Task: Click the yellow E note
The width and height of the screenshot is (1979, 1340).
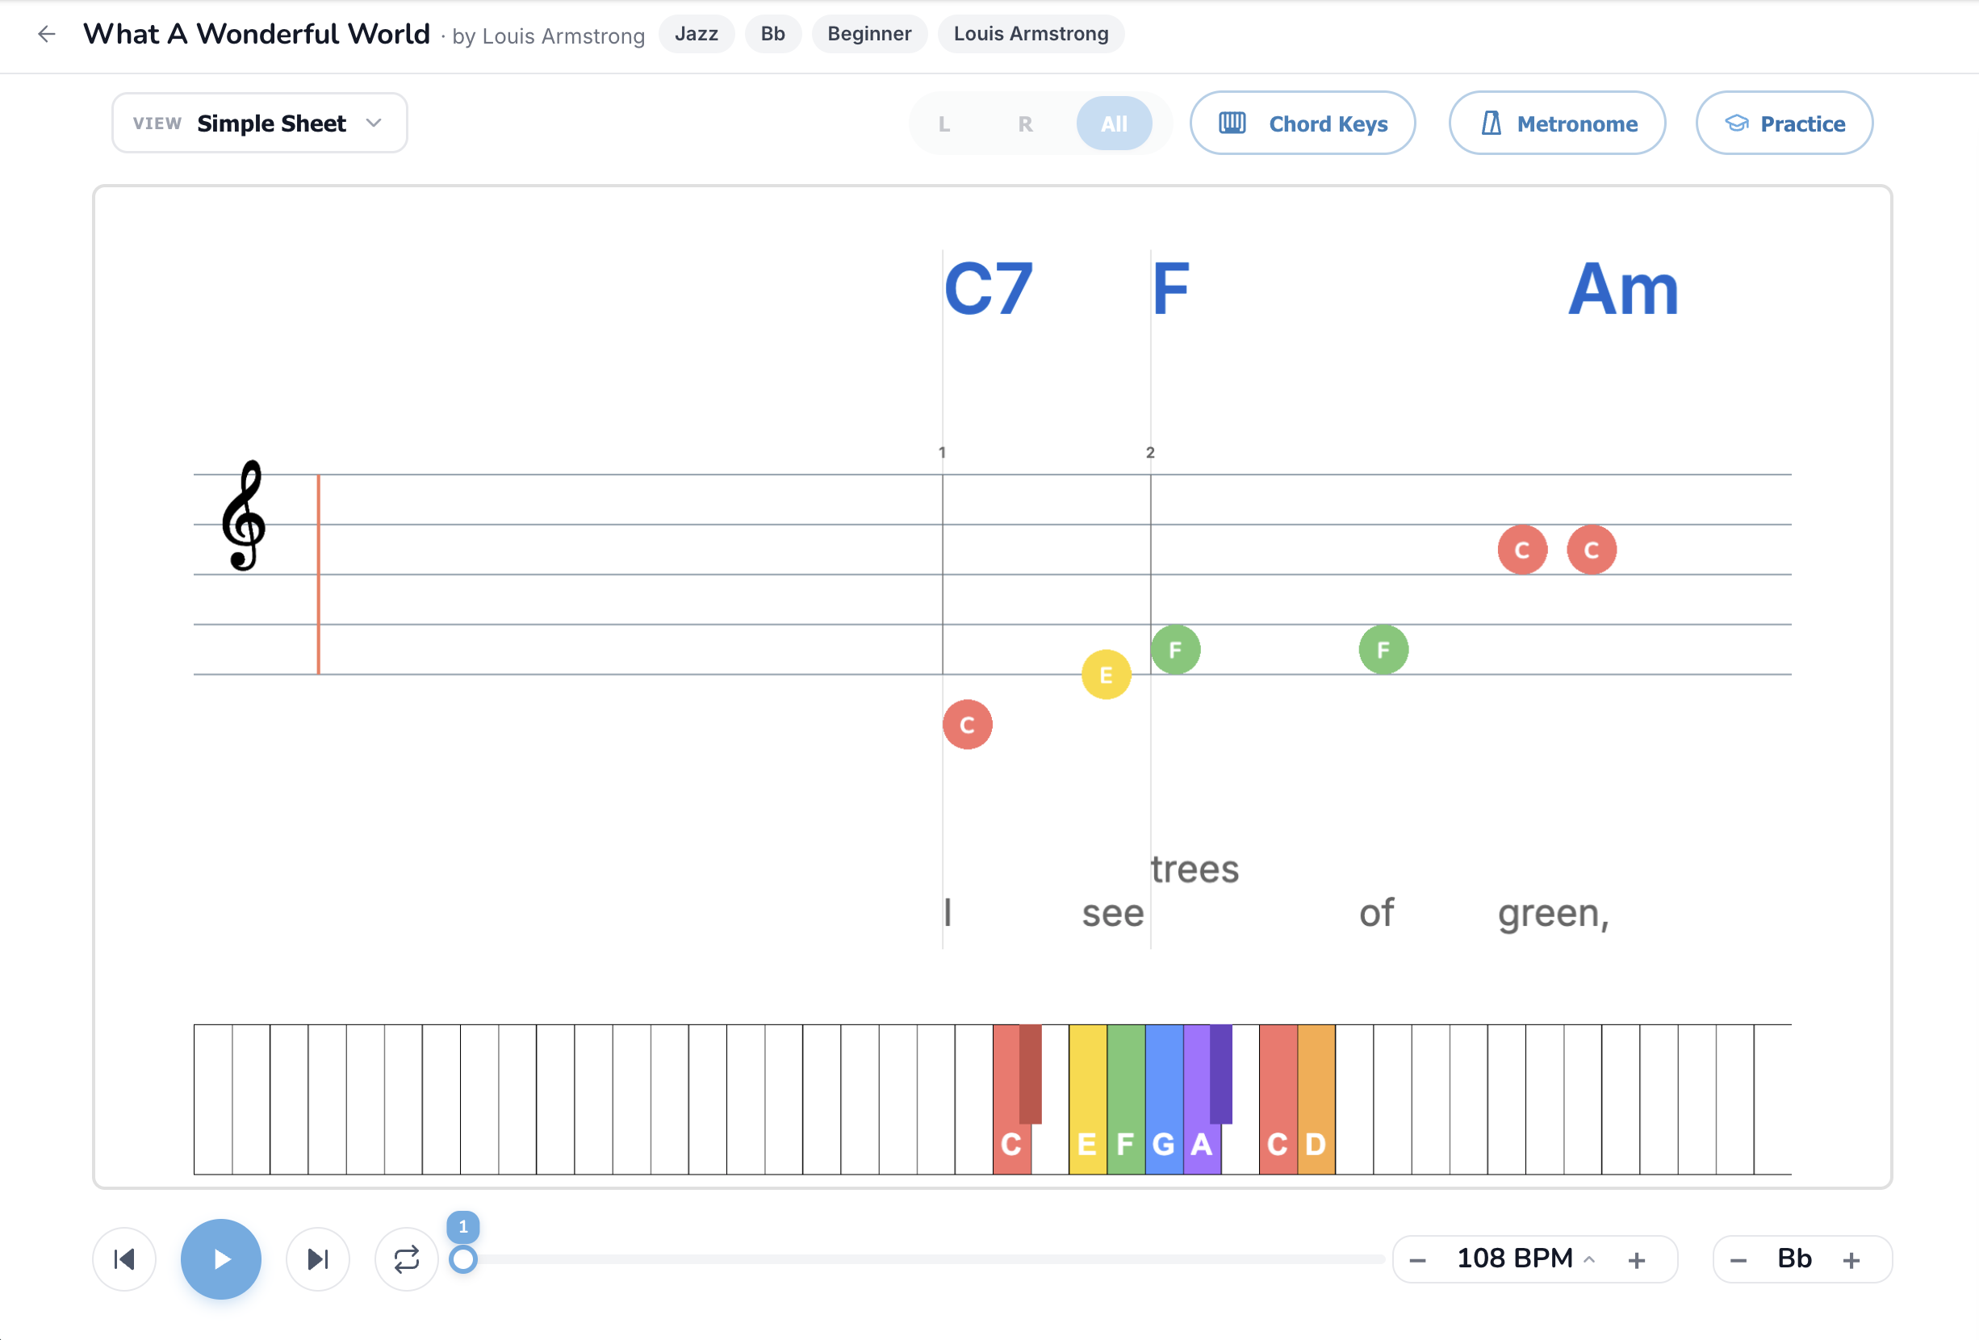Action: [1107, 675]
